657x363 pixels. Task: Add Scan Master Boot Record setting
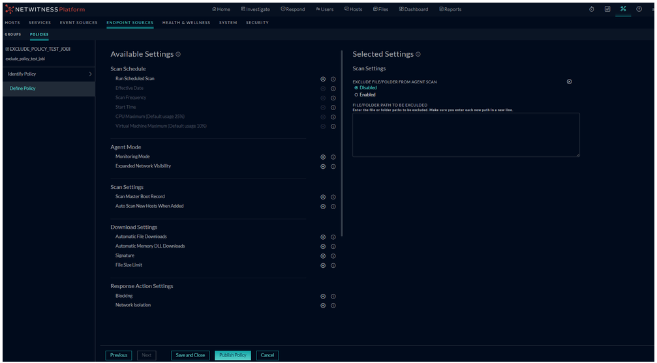point(323,197)
